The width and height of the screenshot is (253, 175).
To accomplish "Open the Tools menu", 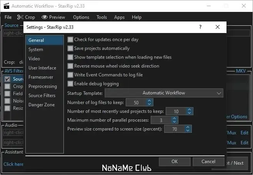I will [102, 17].
